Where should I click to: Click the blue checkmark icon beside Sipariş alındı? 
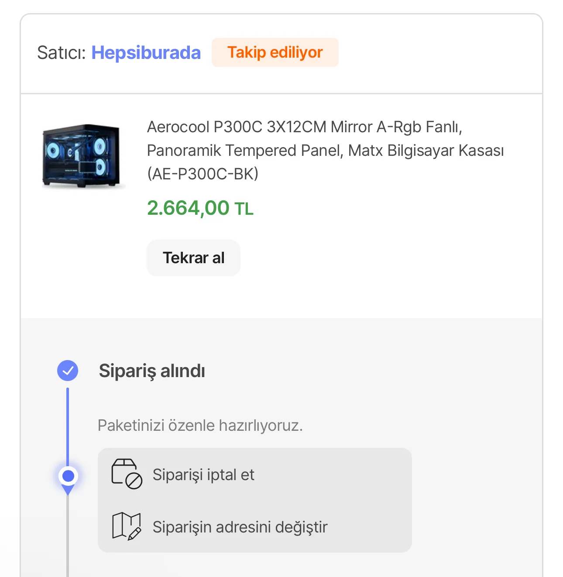pos(68,371)
